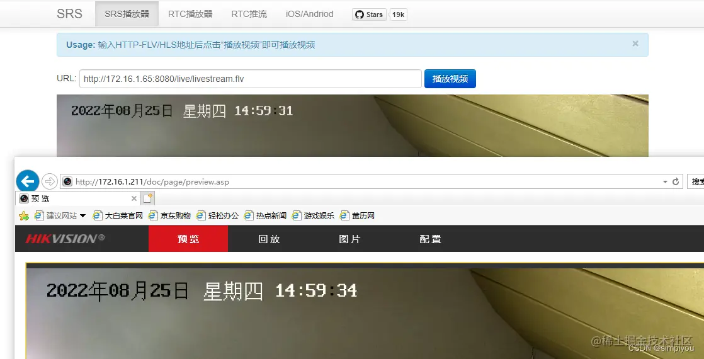Click the HIKVISION logo
Screen dimensions: 704x359
click(65, 239)
